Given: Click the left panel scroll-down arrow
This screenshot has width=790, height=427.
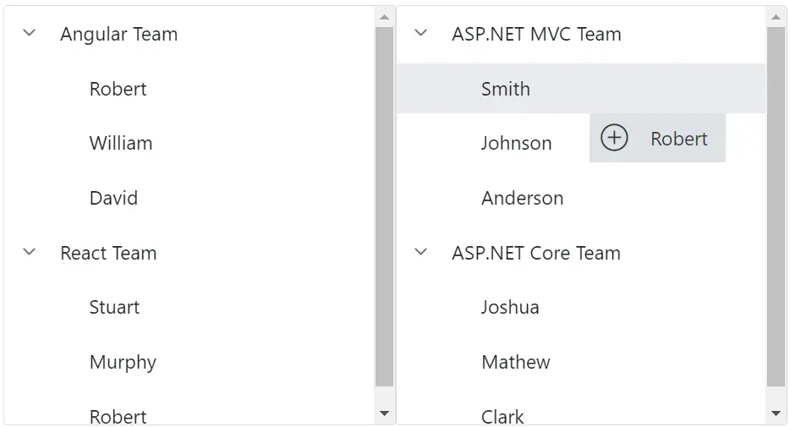Looking at the screenshot, I should click(x=384, y=413).
